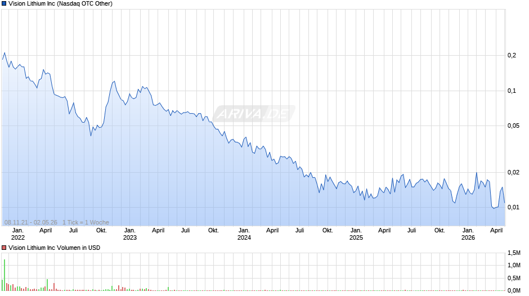The image size is (529, 296).
Task: Click the 'Jan. 2025' time axis label
Action: (356, 234)
